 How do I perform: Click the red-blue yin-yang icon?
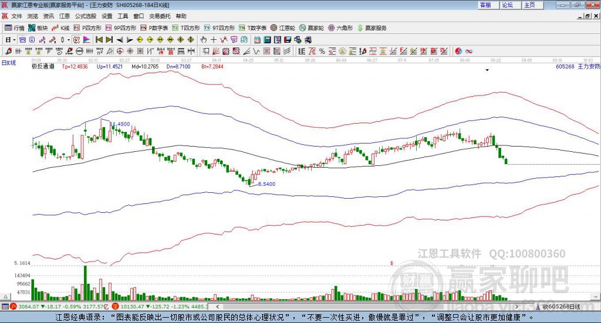tap(458, 51)
